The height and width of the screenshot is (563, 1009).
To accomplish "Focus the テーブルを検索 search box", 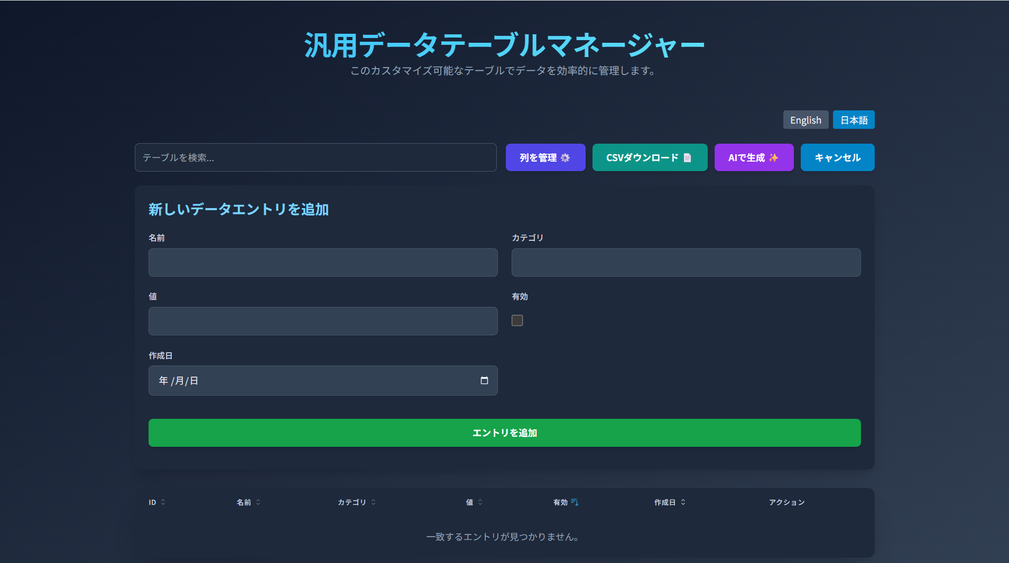I will pos(315,157).
